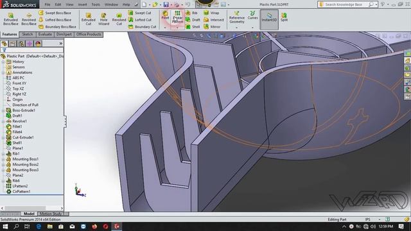Open the Curves tool

pyautogui.click(x=252, y=15)
